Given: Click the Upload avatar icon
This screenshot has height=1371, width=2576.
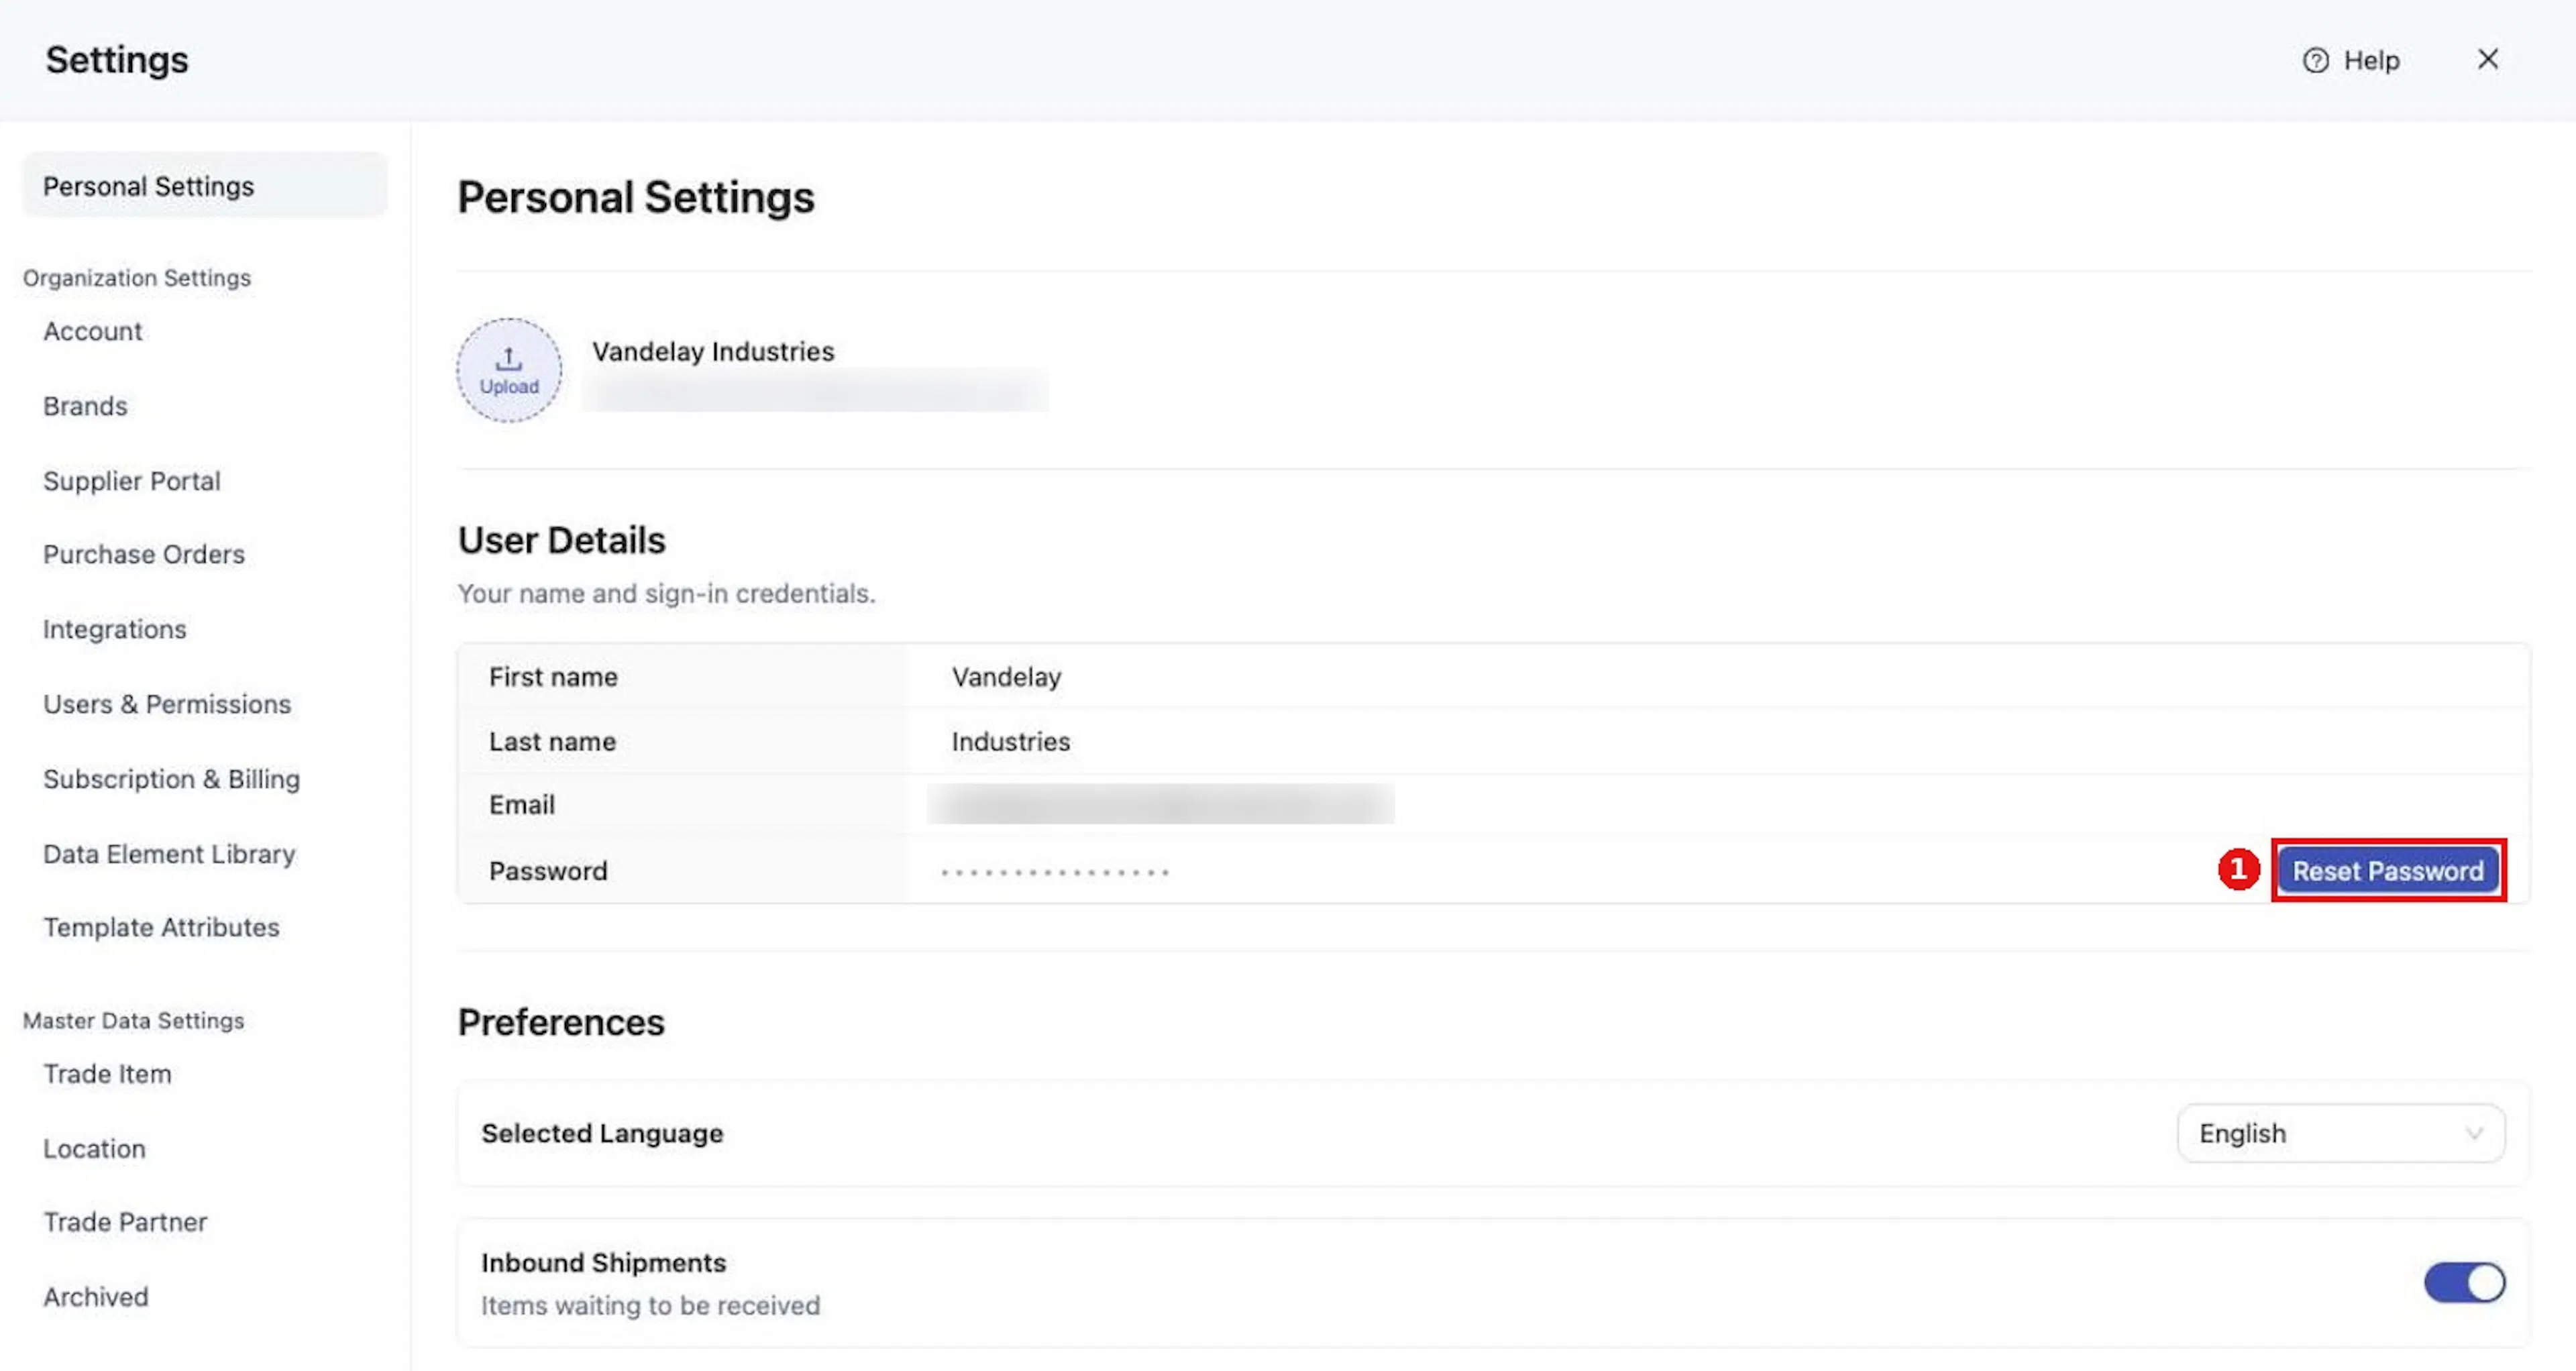Looking at the screenshot, I should [x=509, y=370].
